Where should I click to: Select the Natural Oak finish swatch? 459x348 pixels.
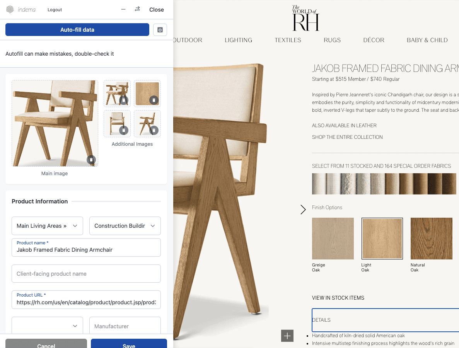[431, 239]
